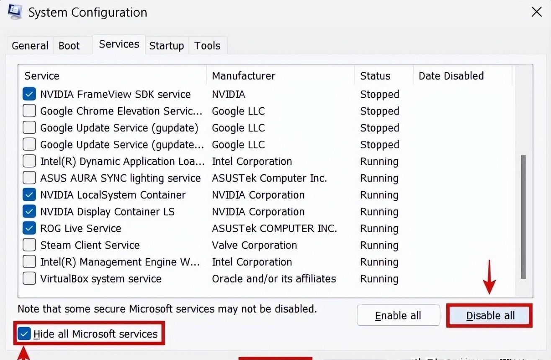This screenshot has width=551, height=360.
Task: Sort by Date Disabled column header
Action: (463, 76)
